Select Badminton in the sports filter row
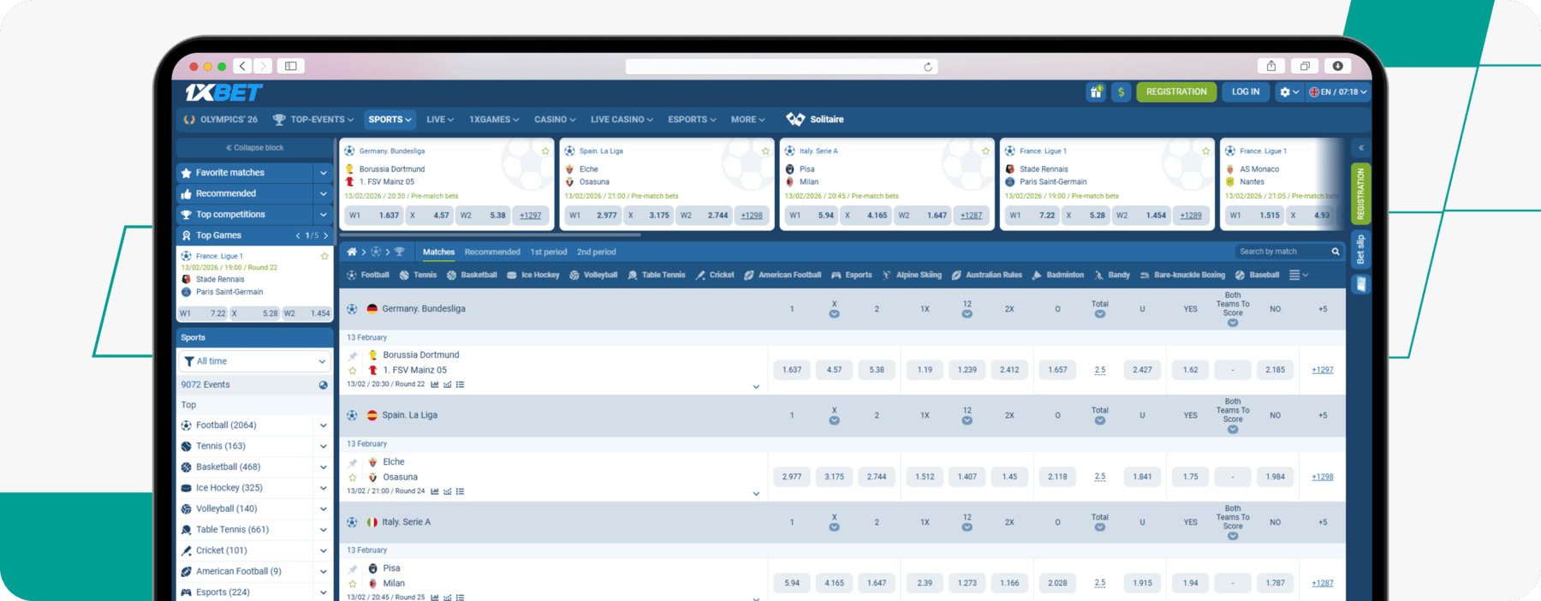 tap(1058, 275)
